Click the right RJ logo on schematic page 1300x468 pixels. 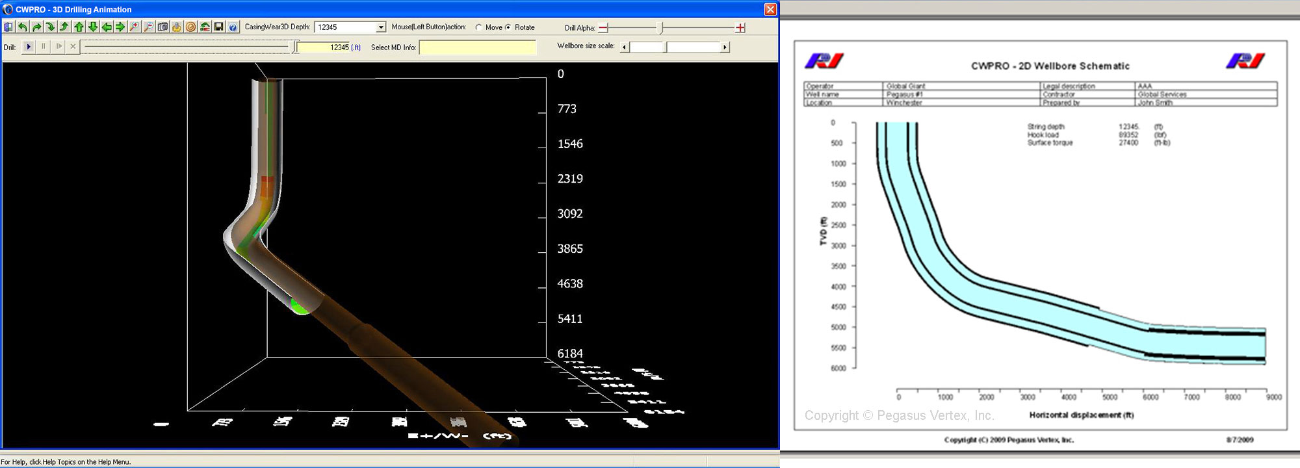[1245, 61]
